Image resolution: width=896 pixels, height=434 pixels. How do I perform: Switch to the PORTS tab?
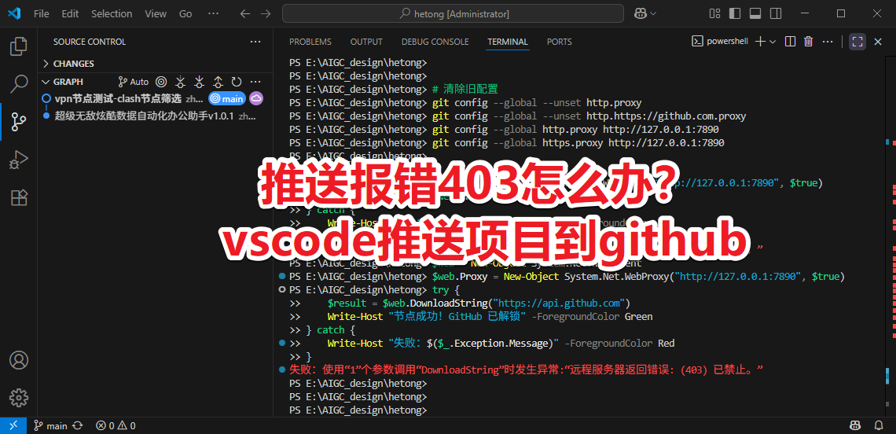coord(560,42)
